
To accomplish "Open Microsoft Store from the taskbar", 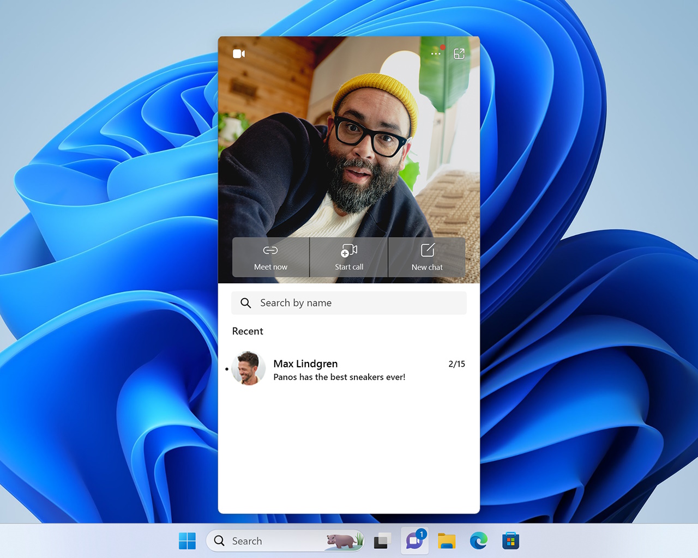I will (x=510, y=541).
